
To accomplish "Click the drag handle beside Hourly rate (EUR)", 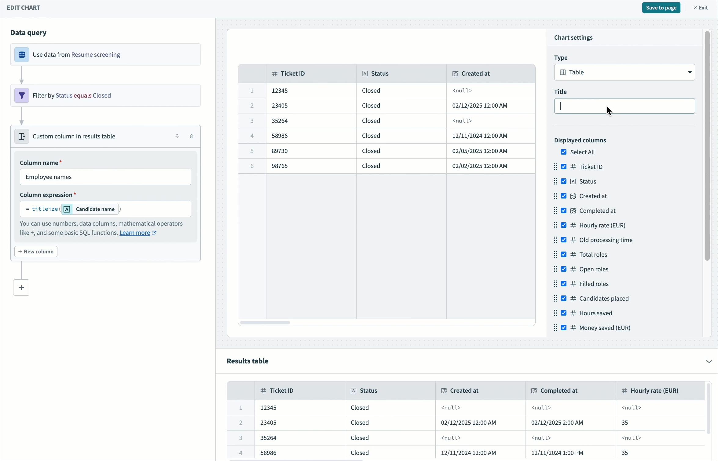I will coord(556,225).
